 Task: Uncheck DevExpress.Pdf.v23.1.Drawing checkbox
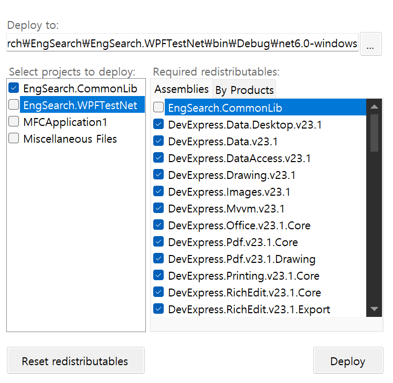click(158, 259)
